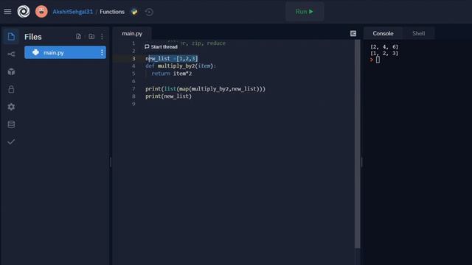Open the Version control sidebar icon
This screenshot has width=472, height=265.
click(x=11, y=54)
